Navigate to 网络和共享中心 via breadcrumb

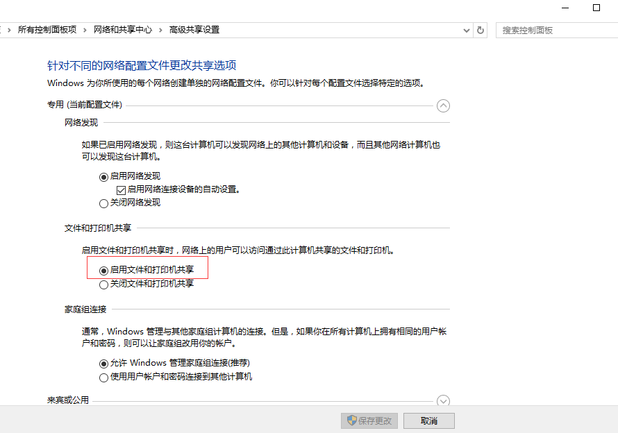coord(122,30)
